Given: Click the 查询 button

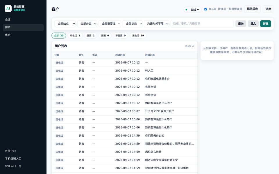Looking at the screenshot, I should point(241,23).
